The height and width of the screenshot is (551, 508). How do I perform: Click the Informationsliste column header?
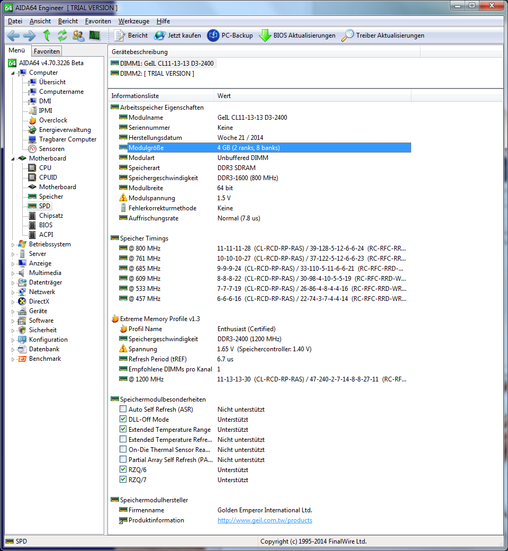click(161, 95)
